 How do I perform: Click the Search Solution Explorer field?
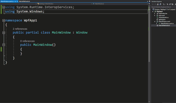(163, 7)
